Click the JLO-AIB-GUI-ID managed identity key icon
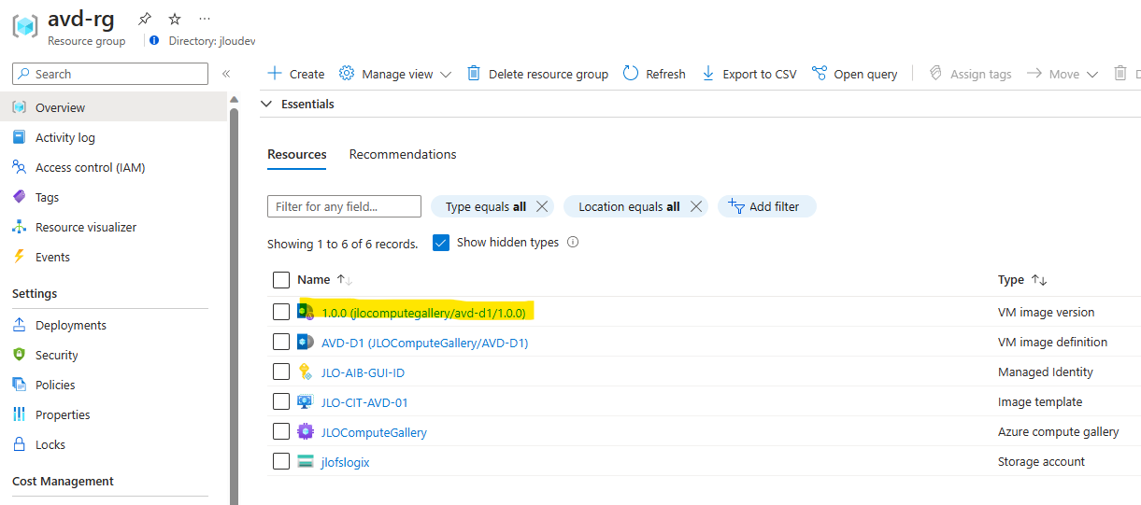 click(x=306, y=372)
